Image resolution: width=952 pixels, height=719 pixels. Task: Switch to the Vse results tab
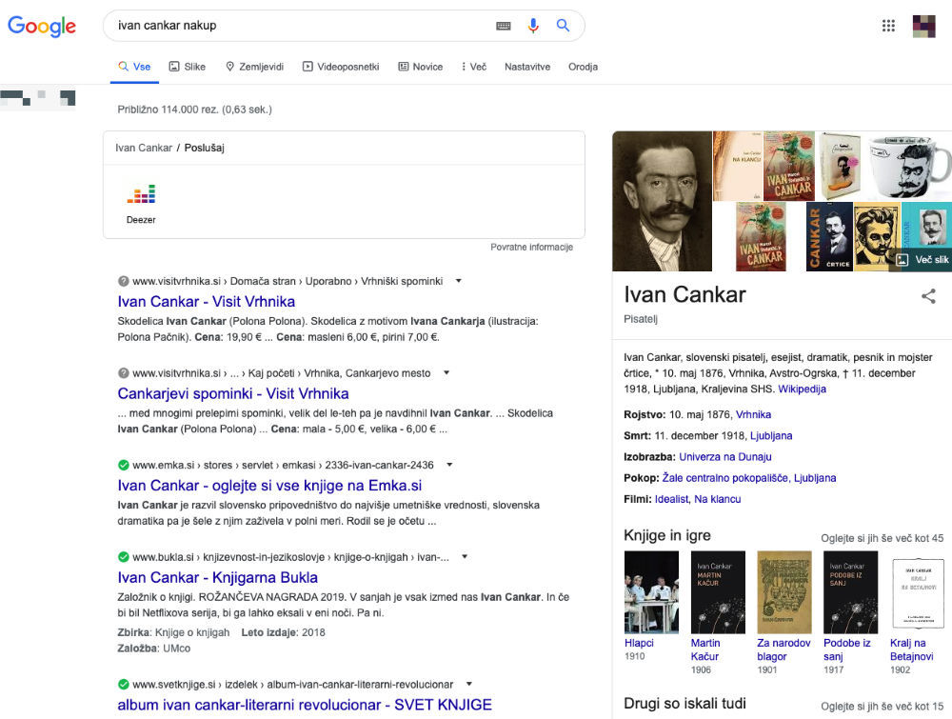[134, 67]
